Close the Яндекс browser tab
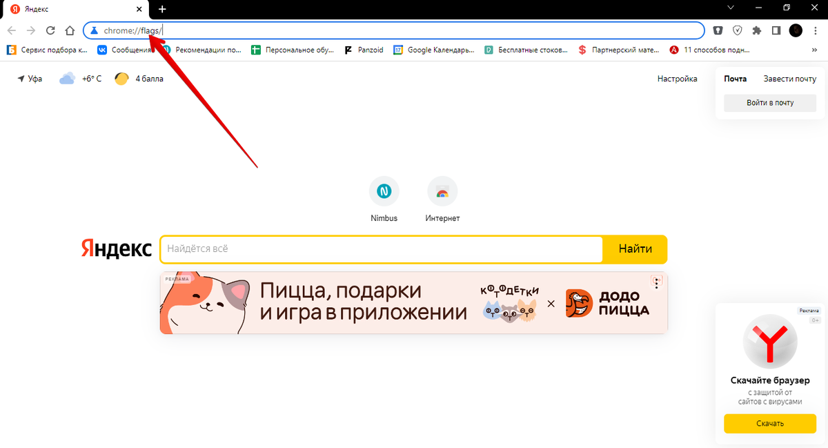Viewport: 828px width, 448px height. coord(139,9)
